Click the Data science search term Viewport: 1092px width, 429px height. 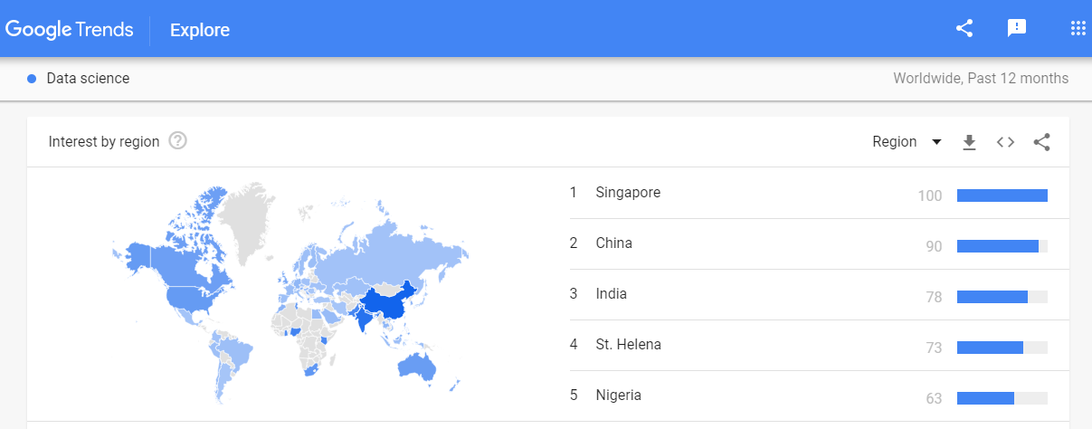point(88,79)
